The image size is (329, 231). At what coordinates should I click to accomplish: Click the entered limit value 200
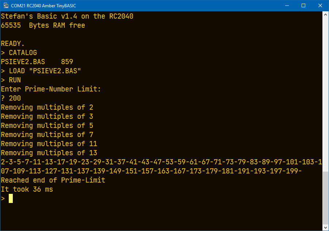[x=15, y=98]
